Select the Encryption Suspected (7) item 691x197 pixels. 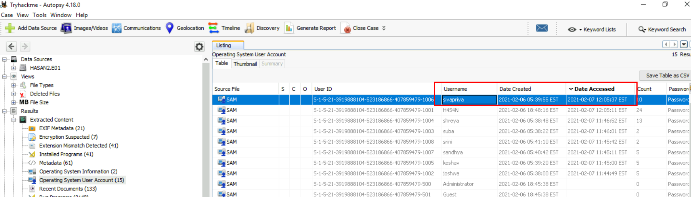tap(68, 137)
